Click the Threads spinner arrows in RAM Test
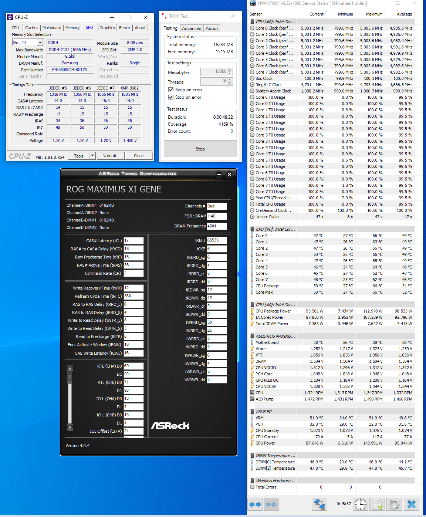The height and width of the screenshot is (517, 426). point(230,81)
